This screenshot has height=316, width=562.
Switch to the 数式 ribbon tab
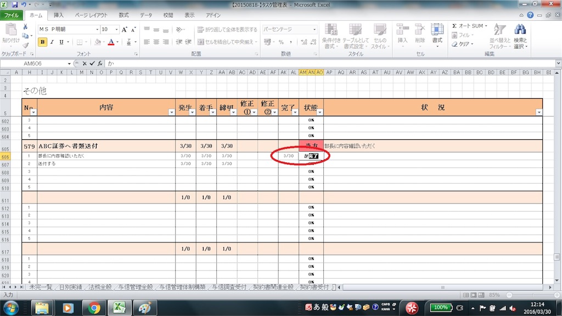[123, 15]
